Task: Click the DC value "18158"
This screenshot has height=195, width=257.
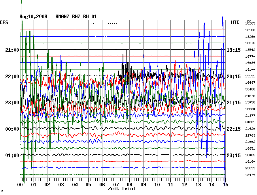Action: (x=250, y=30)
